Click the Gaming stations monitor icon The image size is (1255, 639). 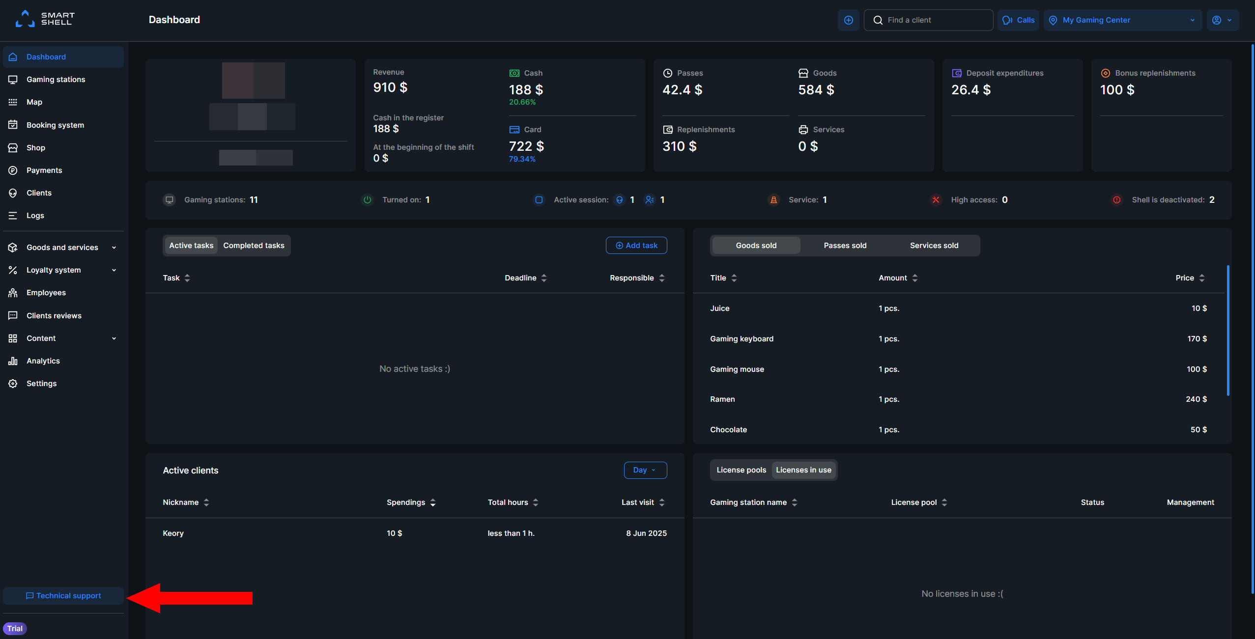coord(13,80)
